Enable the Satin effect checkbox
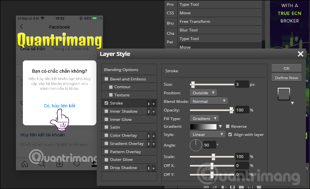The image size is (310, 189). 106,127
